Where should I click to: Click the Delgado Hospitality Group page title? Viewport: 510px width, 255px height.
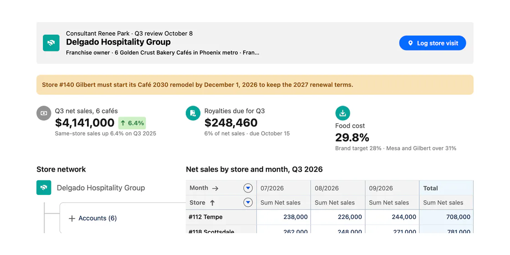[118, 42]
